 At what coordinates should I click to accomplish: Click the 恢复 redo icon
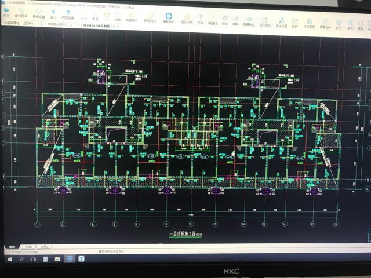(95, 16)
